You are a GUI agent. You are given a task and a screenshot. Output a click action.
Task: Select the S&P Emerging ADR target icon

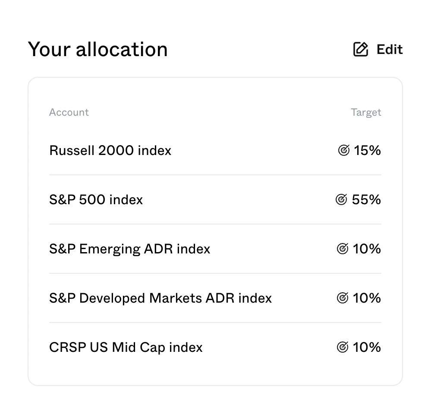click(342, 249)
